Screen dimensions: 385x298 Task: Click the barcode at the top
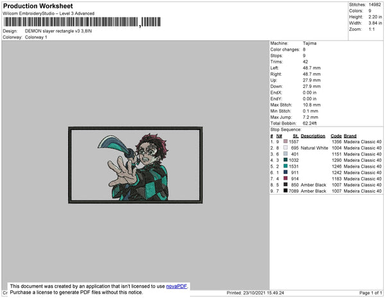click(82, 22)
